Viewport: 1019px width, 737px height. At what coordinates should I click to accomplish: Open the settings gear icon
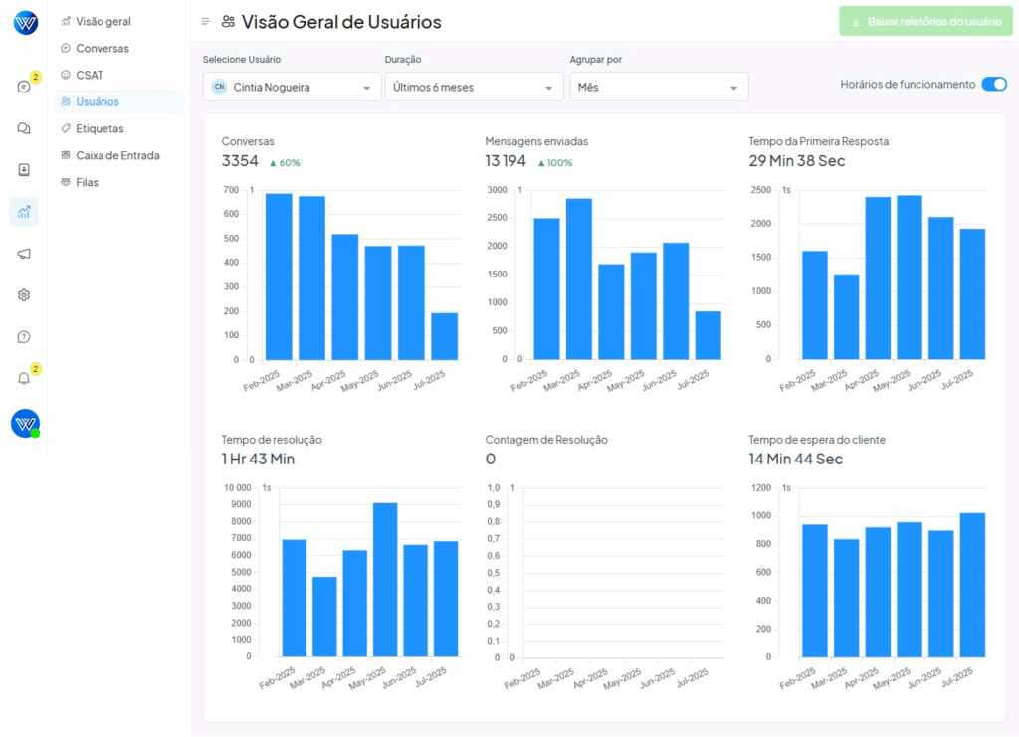coord(24,295)
